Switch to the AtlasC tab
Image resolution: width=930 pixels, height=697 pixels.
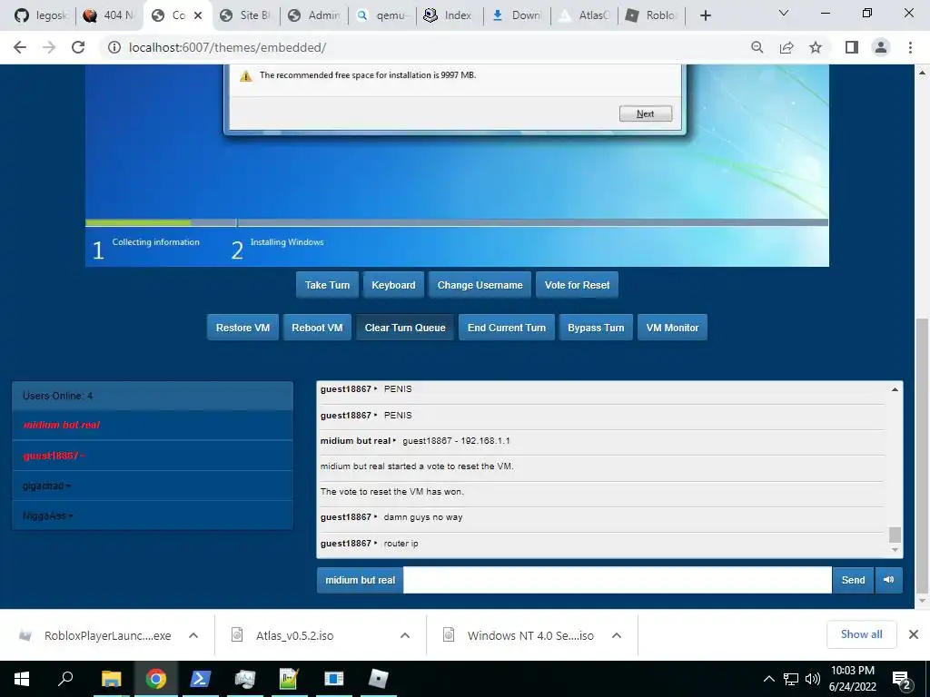(586, 15)
